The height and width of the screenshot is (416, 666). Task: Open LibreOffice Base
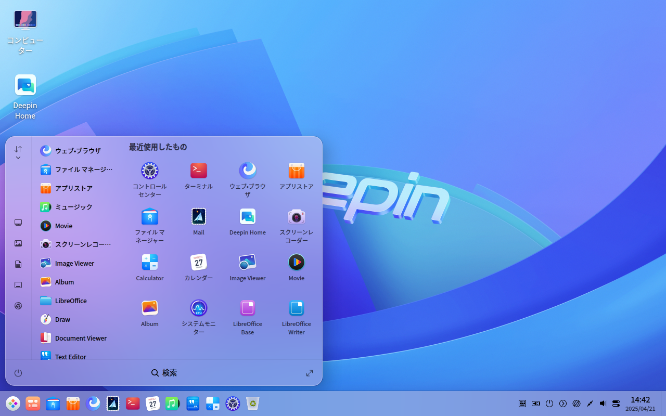pyautogui.click(x=248, y=317)
